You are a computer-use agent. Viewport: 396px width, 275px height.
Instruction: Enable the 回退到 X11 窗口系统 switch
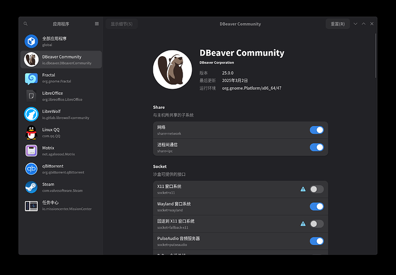click(x=317, y=224)
